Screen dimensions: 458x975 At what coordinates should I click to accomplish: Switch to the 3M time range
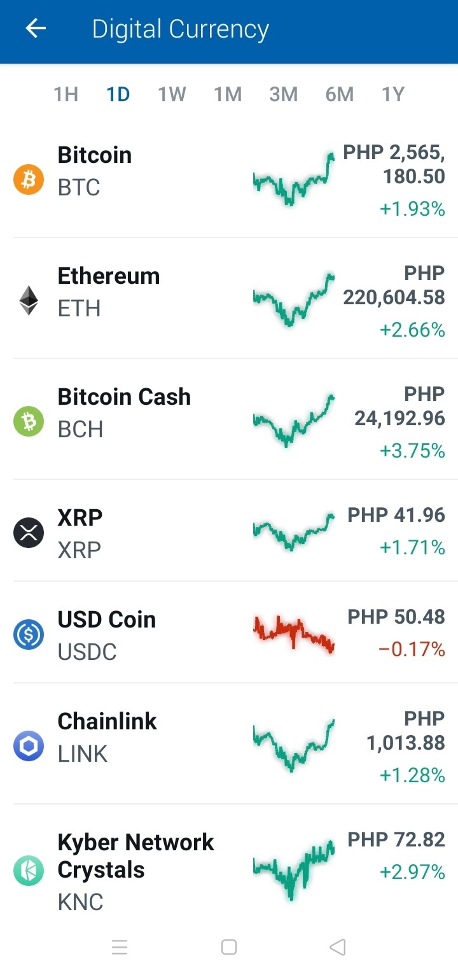[284, 95]
